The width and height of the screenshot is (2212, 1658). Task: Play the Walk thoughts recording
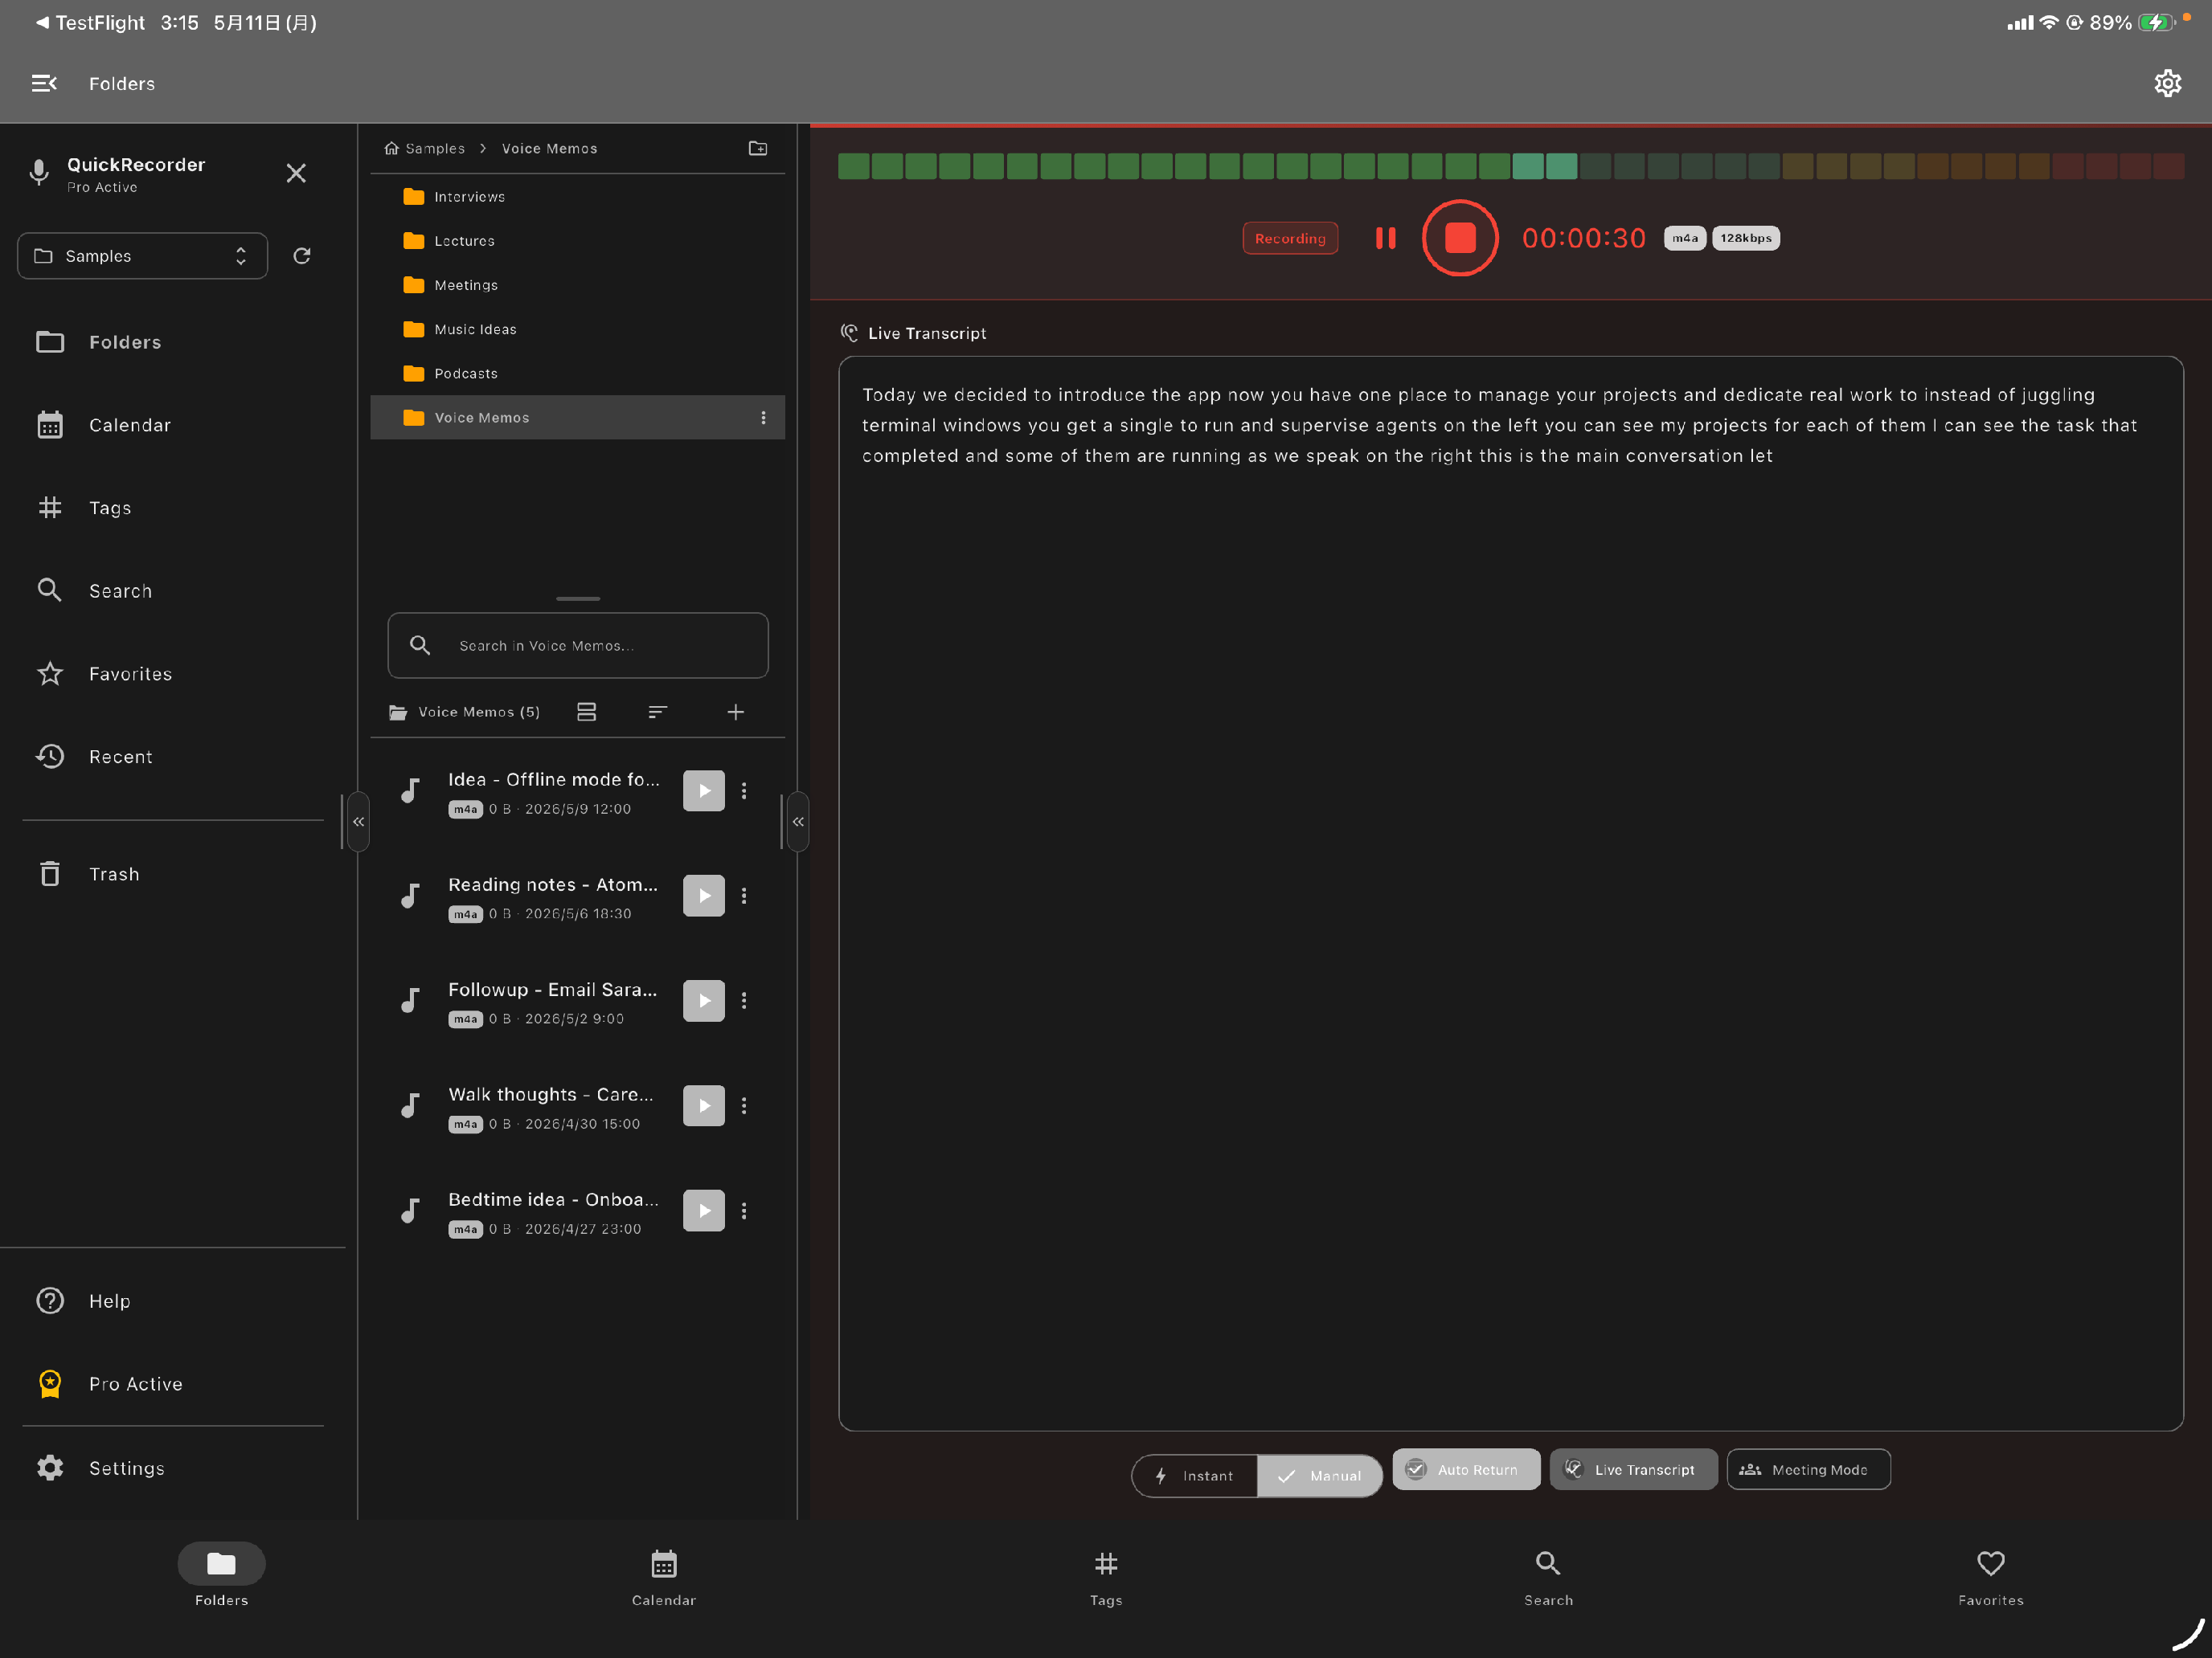(704, 1105)
